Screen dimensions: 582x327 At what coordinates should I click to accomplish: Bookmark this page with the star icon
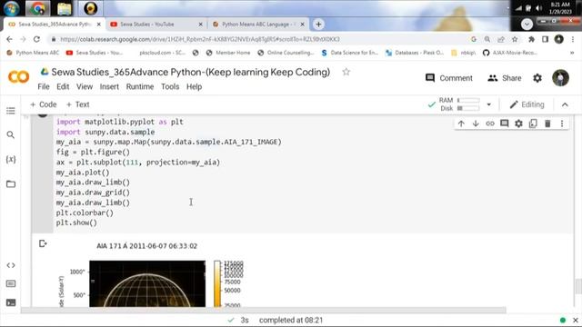pos(515,39)
